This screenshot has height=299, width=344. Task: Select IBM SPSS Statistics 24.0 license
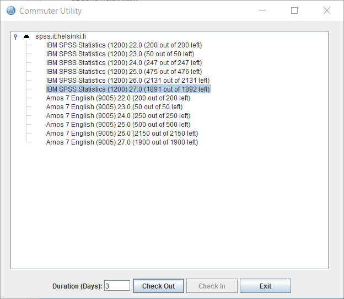coord(124,62)
